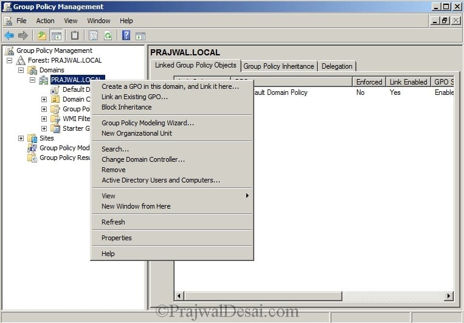Click the PRAJWAL.LOCAL domain icon in tree
Screen dimensions: 464x323
coord(44,80)
